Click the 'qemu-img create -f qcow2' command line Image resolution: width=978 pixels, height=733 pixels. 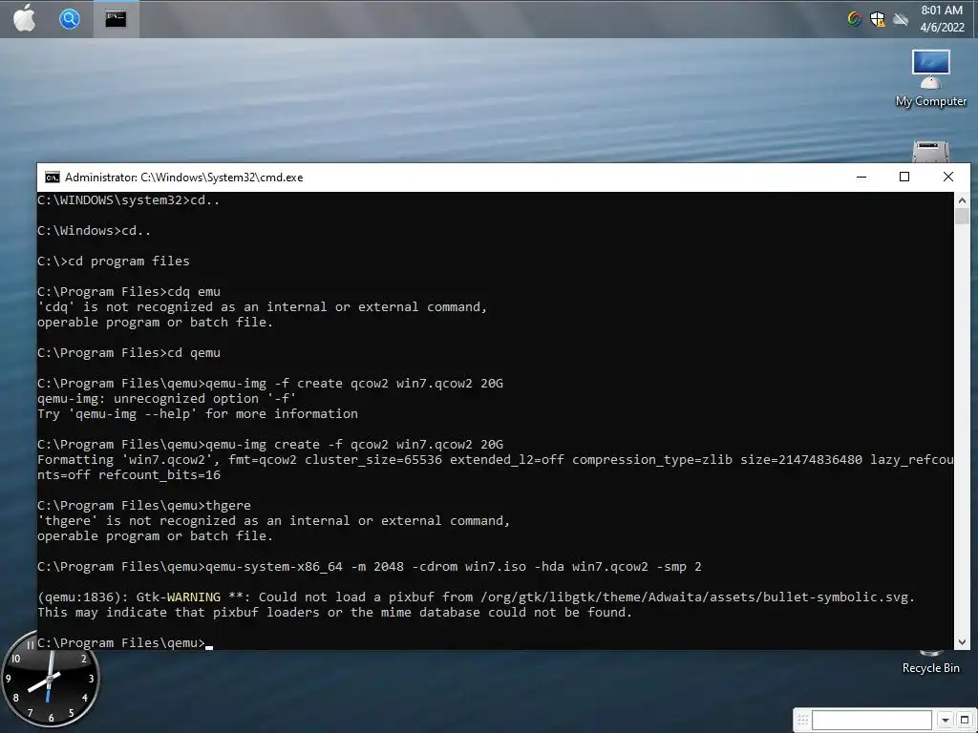[x=270, y=445]
